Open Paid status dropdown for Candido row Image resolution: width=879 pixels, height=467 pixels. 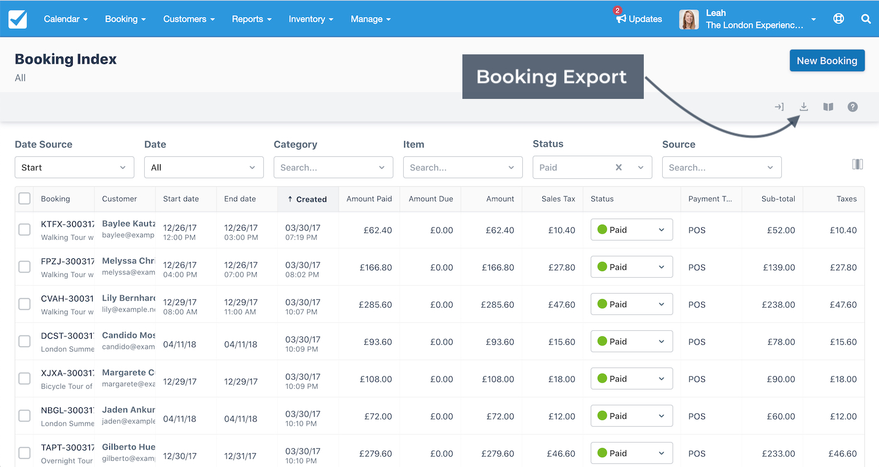(x=632, y=341)
